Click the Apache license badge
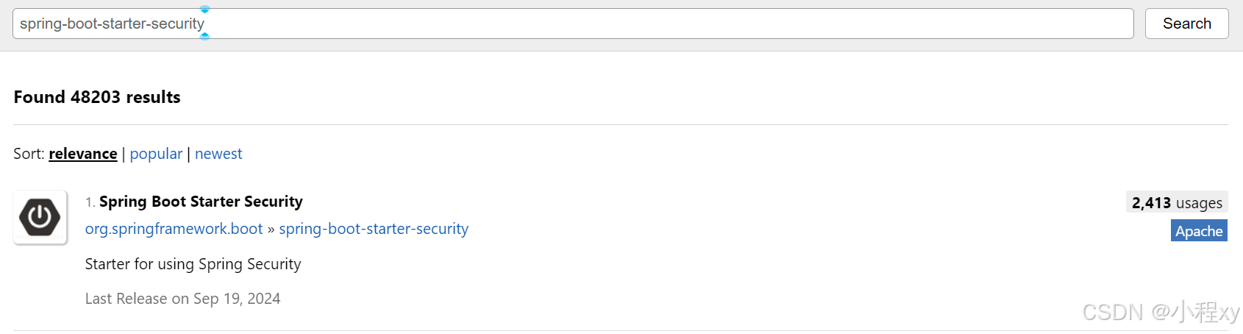Screen dimensions: 1243x334 point(1199,231)
